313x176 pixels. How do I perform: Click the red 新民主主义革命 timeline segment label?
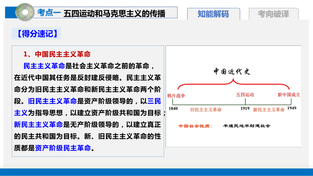click(x=269, y=110)
